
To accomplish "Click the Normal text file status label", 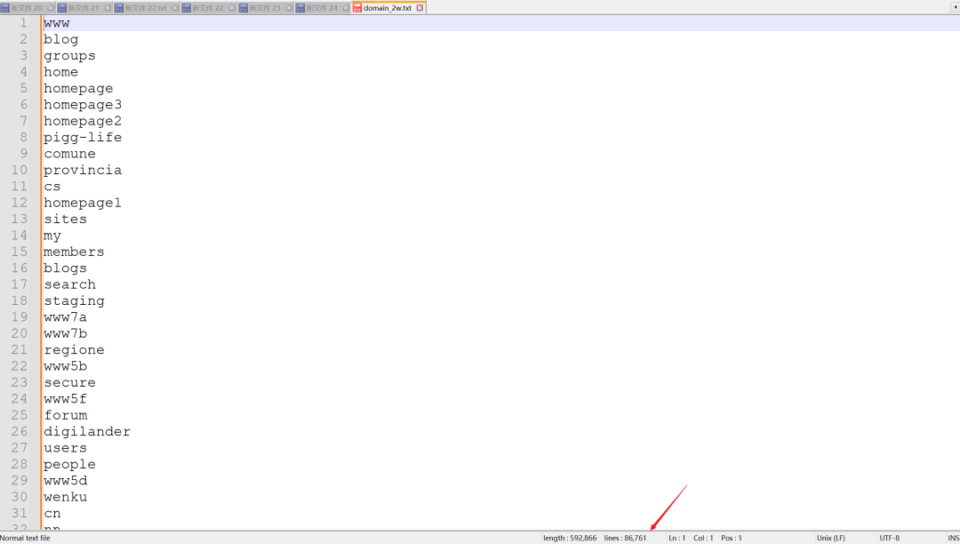I will [x=25, y=538].
